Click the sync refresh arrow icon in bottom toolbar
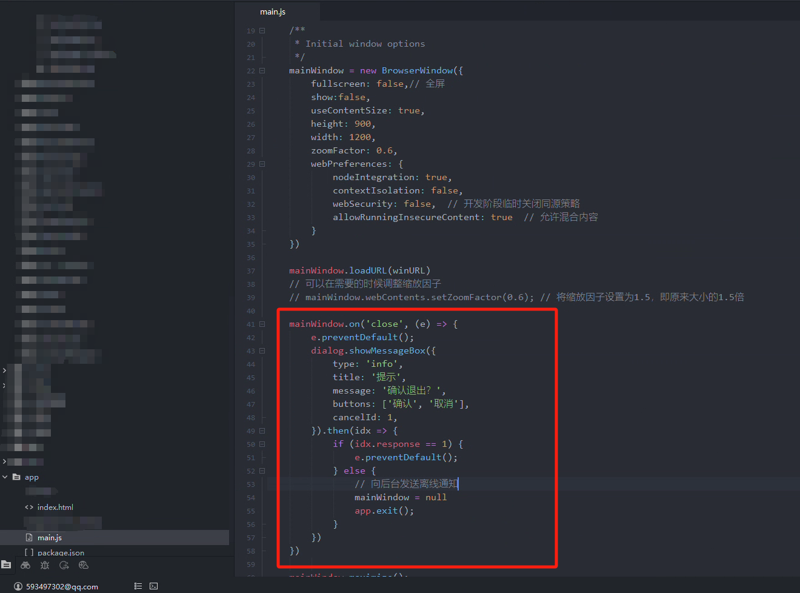 (x=64, y=565)
